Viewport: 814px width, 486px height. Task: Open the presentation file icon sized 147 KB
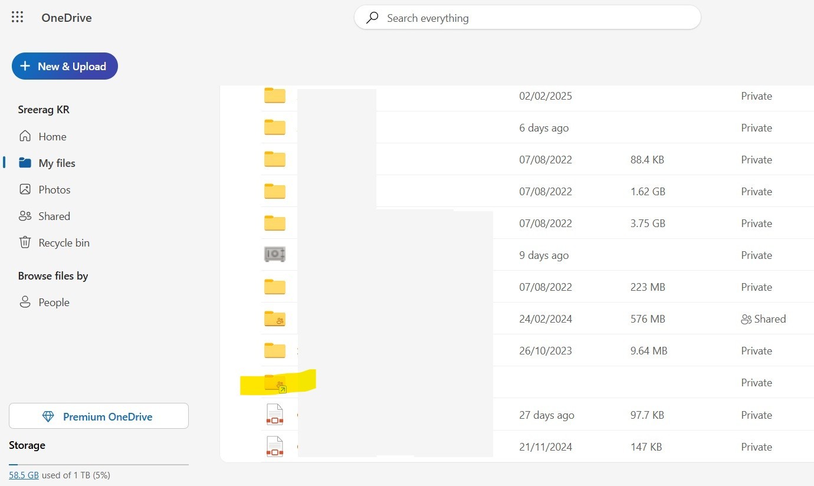275,446
